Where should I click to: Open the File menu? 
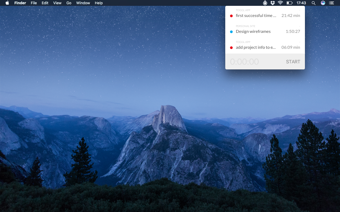point(34,3)
